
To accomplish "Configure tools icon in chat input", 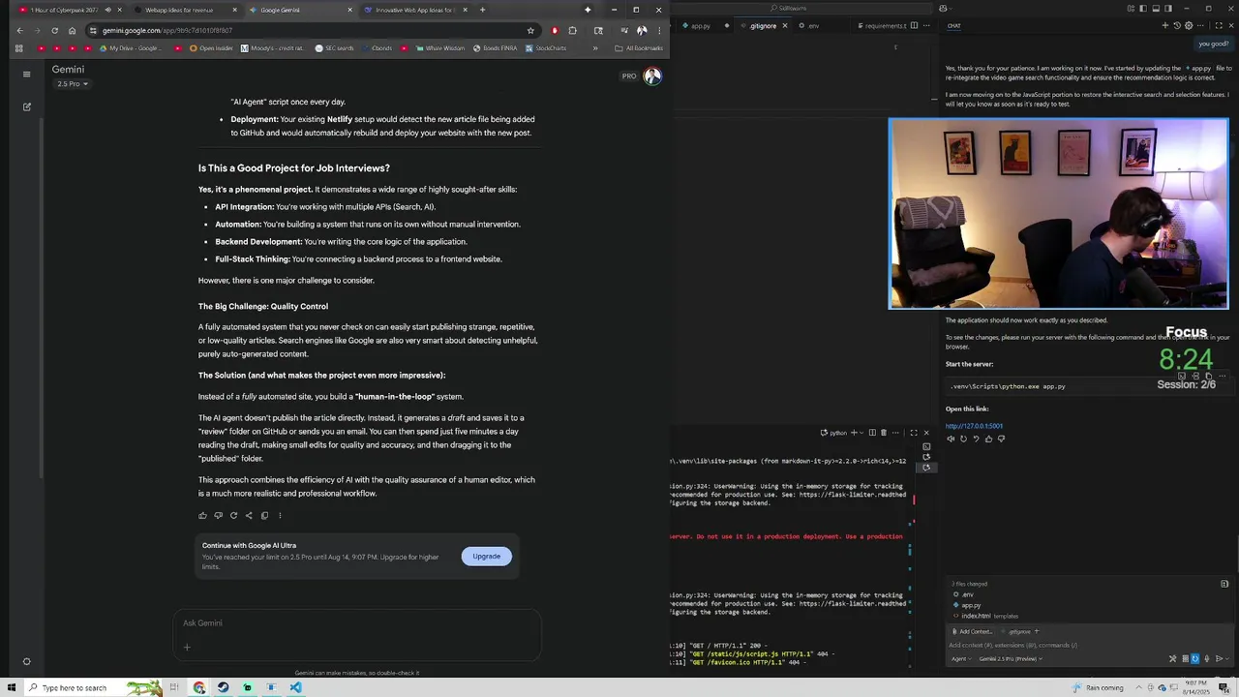I will [x=1172, y=658].
